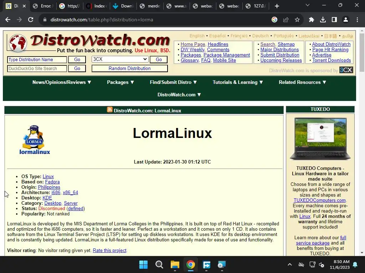Click the Google icon in address bar
365x273 pixels.
(x=274, y=20)
